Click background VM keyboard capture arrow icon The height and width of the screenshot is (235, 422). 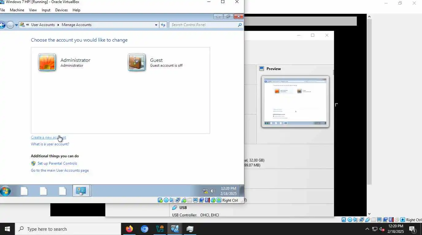[403, 220]
